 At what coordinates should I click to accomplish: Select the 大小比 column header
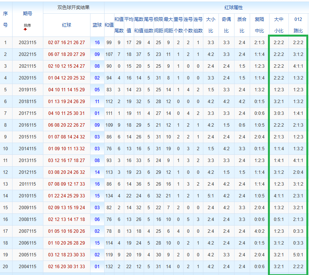coord(211,25)
